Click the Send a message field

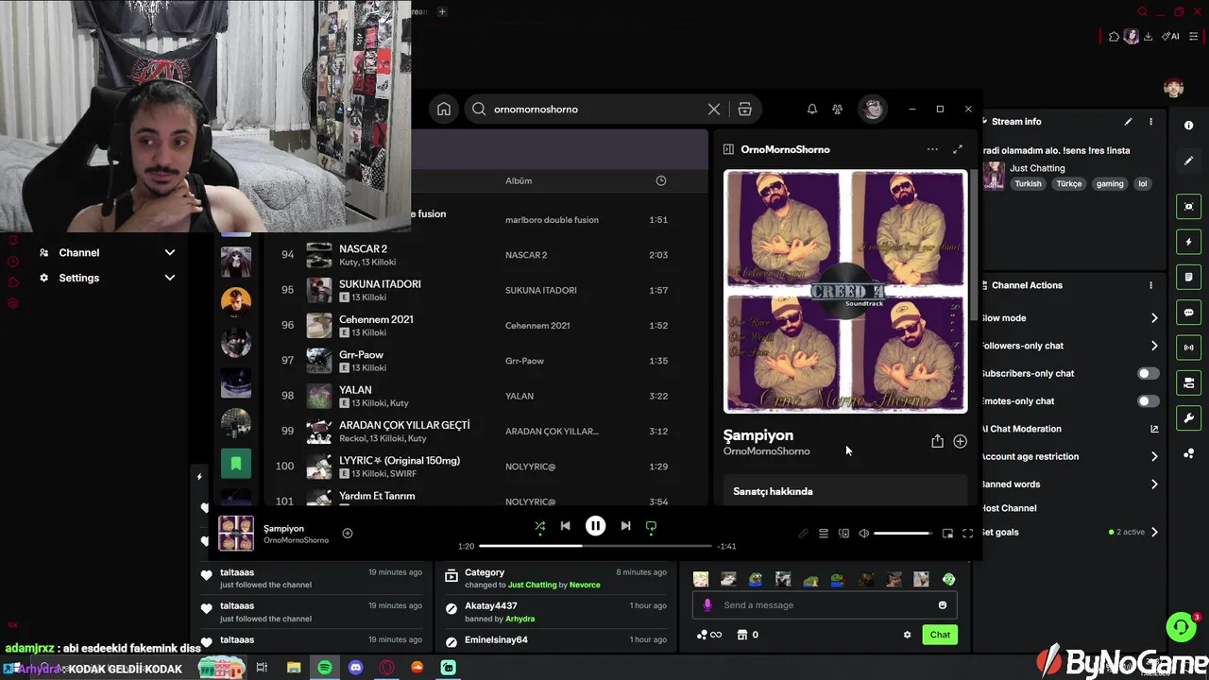(822, 605)
